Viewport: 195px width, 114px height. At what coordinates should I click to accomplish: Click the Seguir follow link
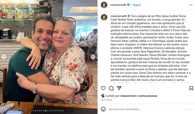pos(137,5)
